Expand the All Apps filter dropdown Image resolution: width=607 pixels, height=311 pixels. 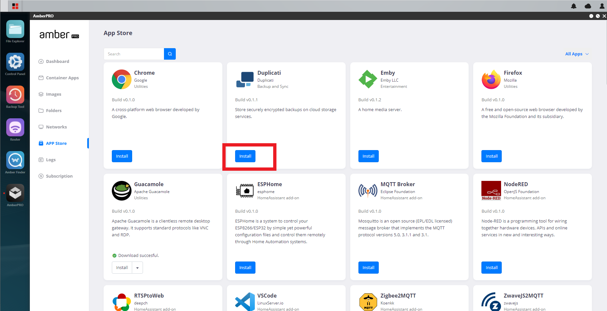point(577,54)
